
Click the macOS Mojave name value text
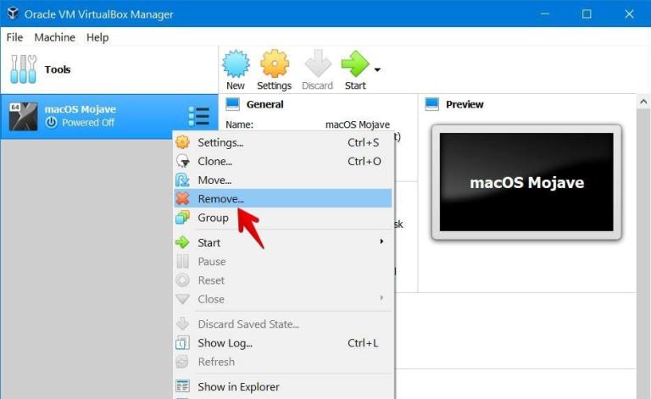coord(358,125)
